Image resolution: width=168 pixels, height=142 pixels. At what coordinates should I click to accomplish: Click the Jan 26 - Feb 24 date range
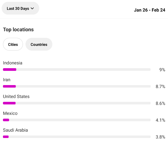coord(150,10)
